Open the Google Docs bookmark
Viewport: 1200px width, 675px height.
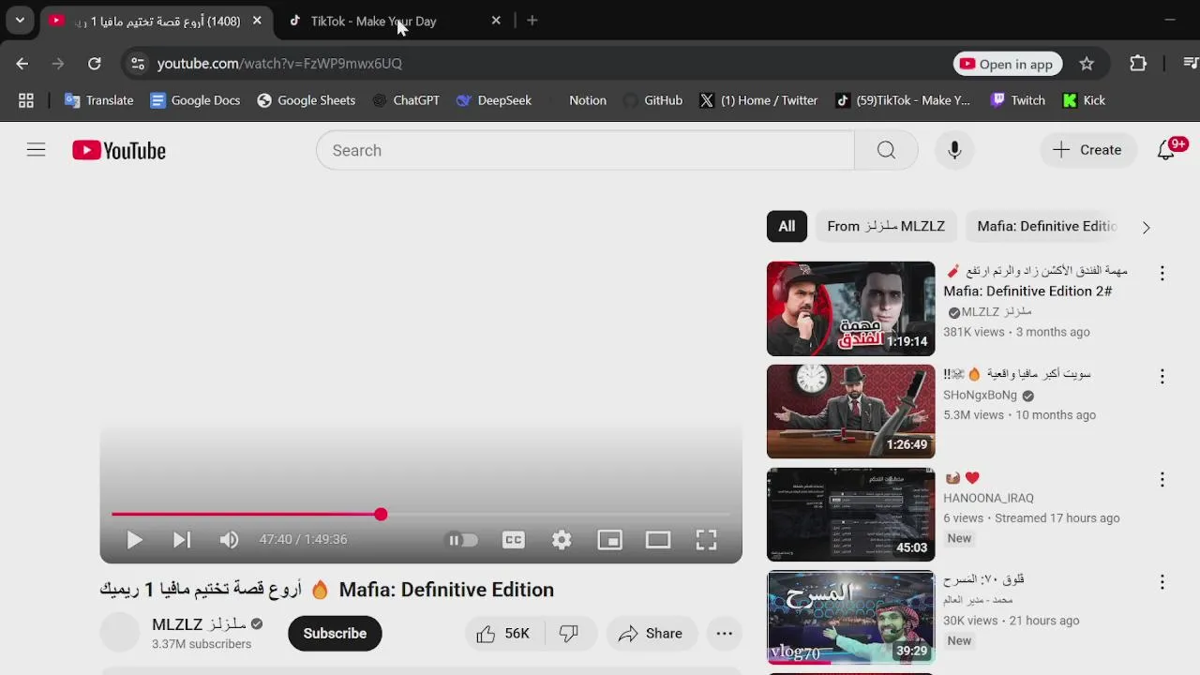195,100
